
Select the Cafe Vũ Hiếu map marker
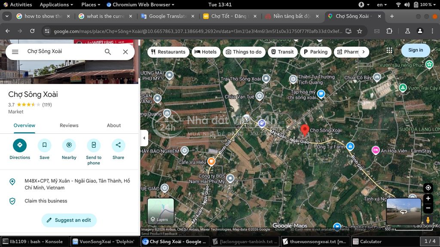[211, 161]
